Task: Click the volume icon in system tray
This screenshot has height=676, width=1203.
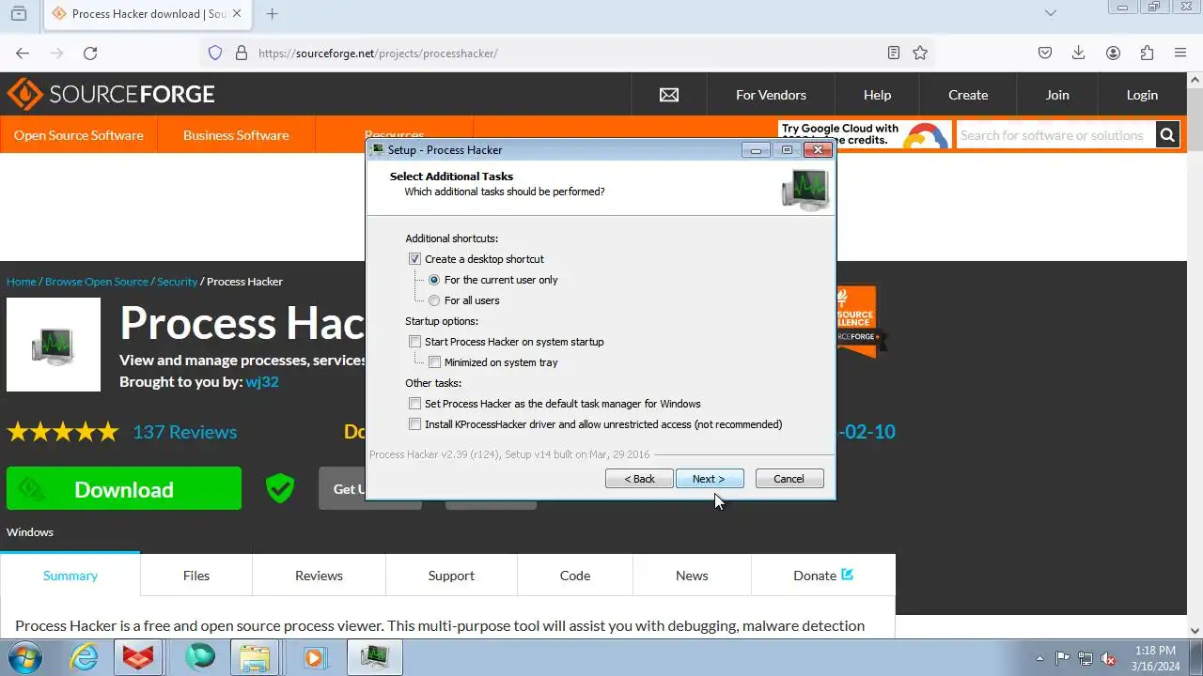Action: (x=1109, y=658)
